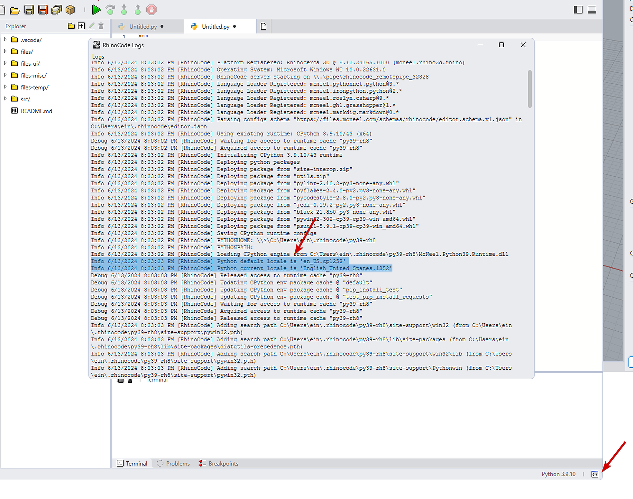This screenshot has width=633, height=499.
Task: Switch to the Problems tab
Action: pos(172,463)
